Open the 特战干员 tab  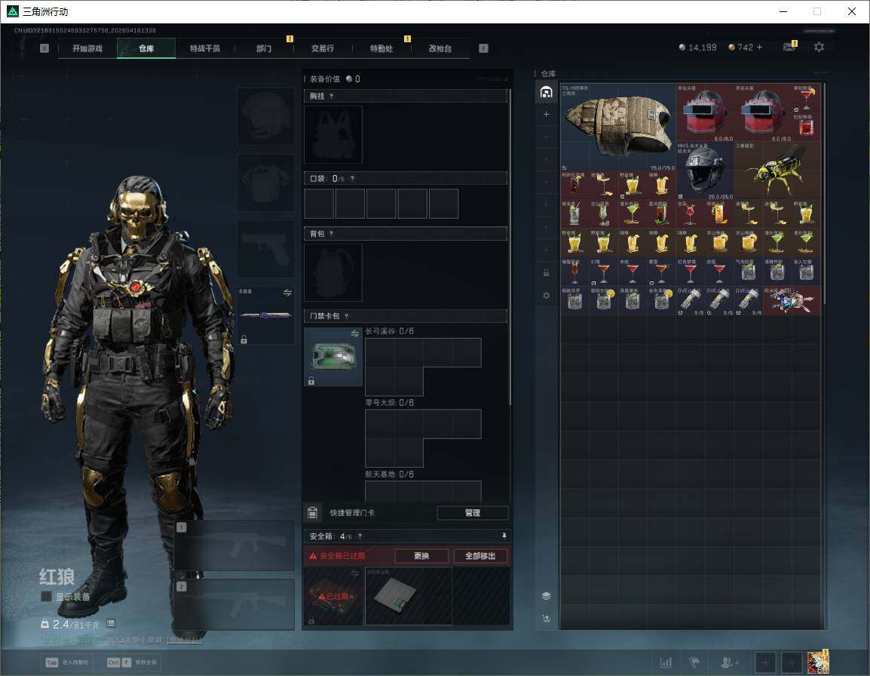tap(205, 48)
